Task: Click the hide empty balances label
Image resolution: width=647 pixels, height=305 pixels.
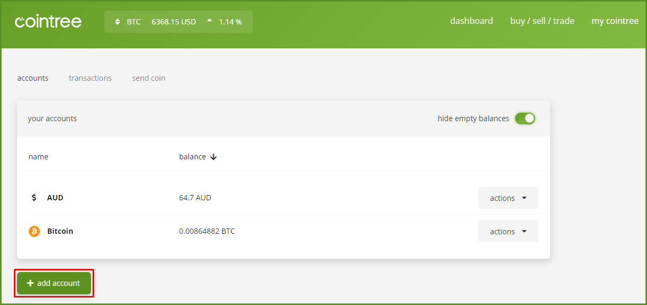Action: (x=474, y=118)
